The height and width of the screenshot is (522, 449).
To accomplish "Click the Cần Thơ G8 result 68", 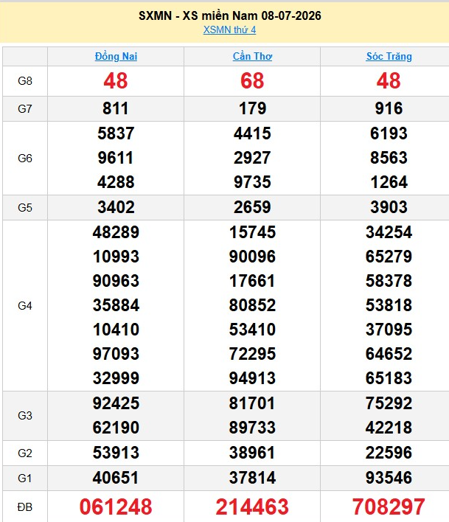I will [252, 81].
